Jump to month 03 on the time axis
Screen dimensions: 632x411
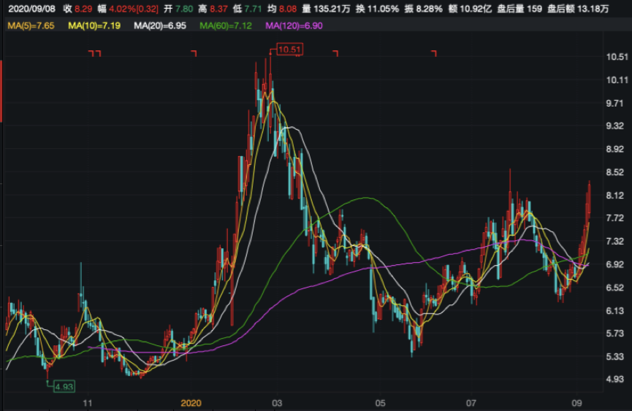point(276,402)
